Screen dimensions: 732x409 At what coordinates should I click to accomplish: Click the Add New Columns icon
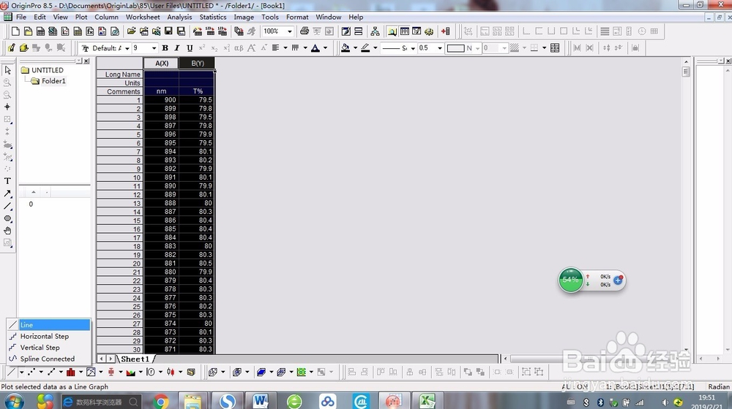pyautogui.click(x=445, y=31)
